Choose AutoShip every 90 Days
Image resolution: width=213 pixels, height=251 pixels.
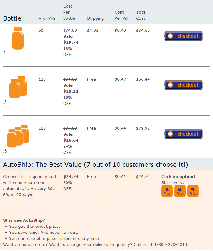(193, 191)
